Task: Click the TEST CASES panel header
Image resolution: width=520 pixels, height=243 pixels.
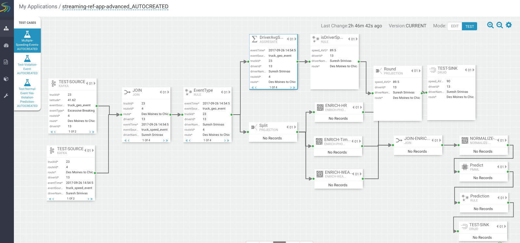Action: (27, 23)
